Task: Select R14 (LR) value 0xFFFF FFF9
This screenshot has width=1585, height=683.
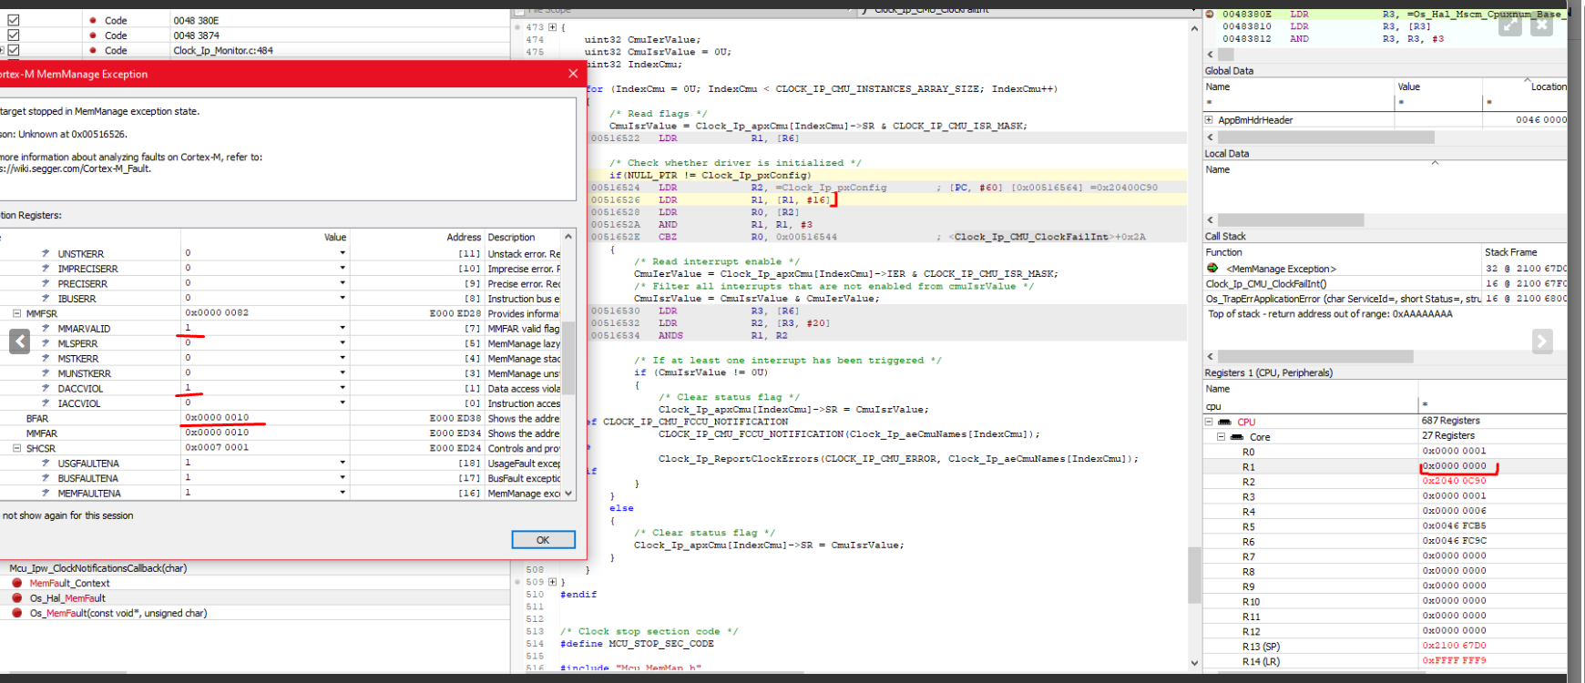Action: (1454, 661)
